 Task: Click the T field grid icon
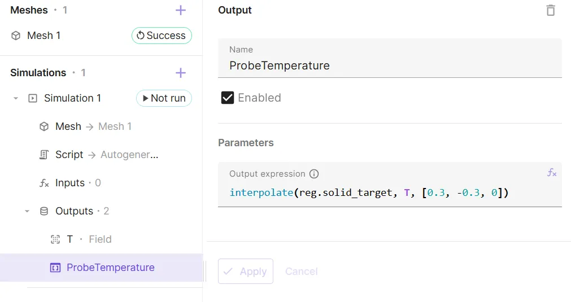pyautogui.click(x=55, y=239)
